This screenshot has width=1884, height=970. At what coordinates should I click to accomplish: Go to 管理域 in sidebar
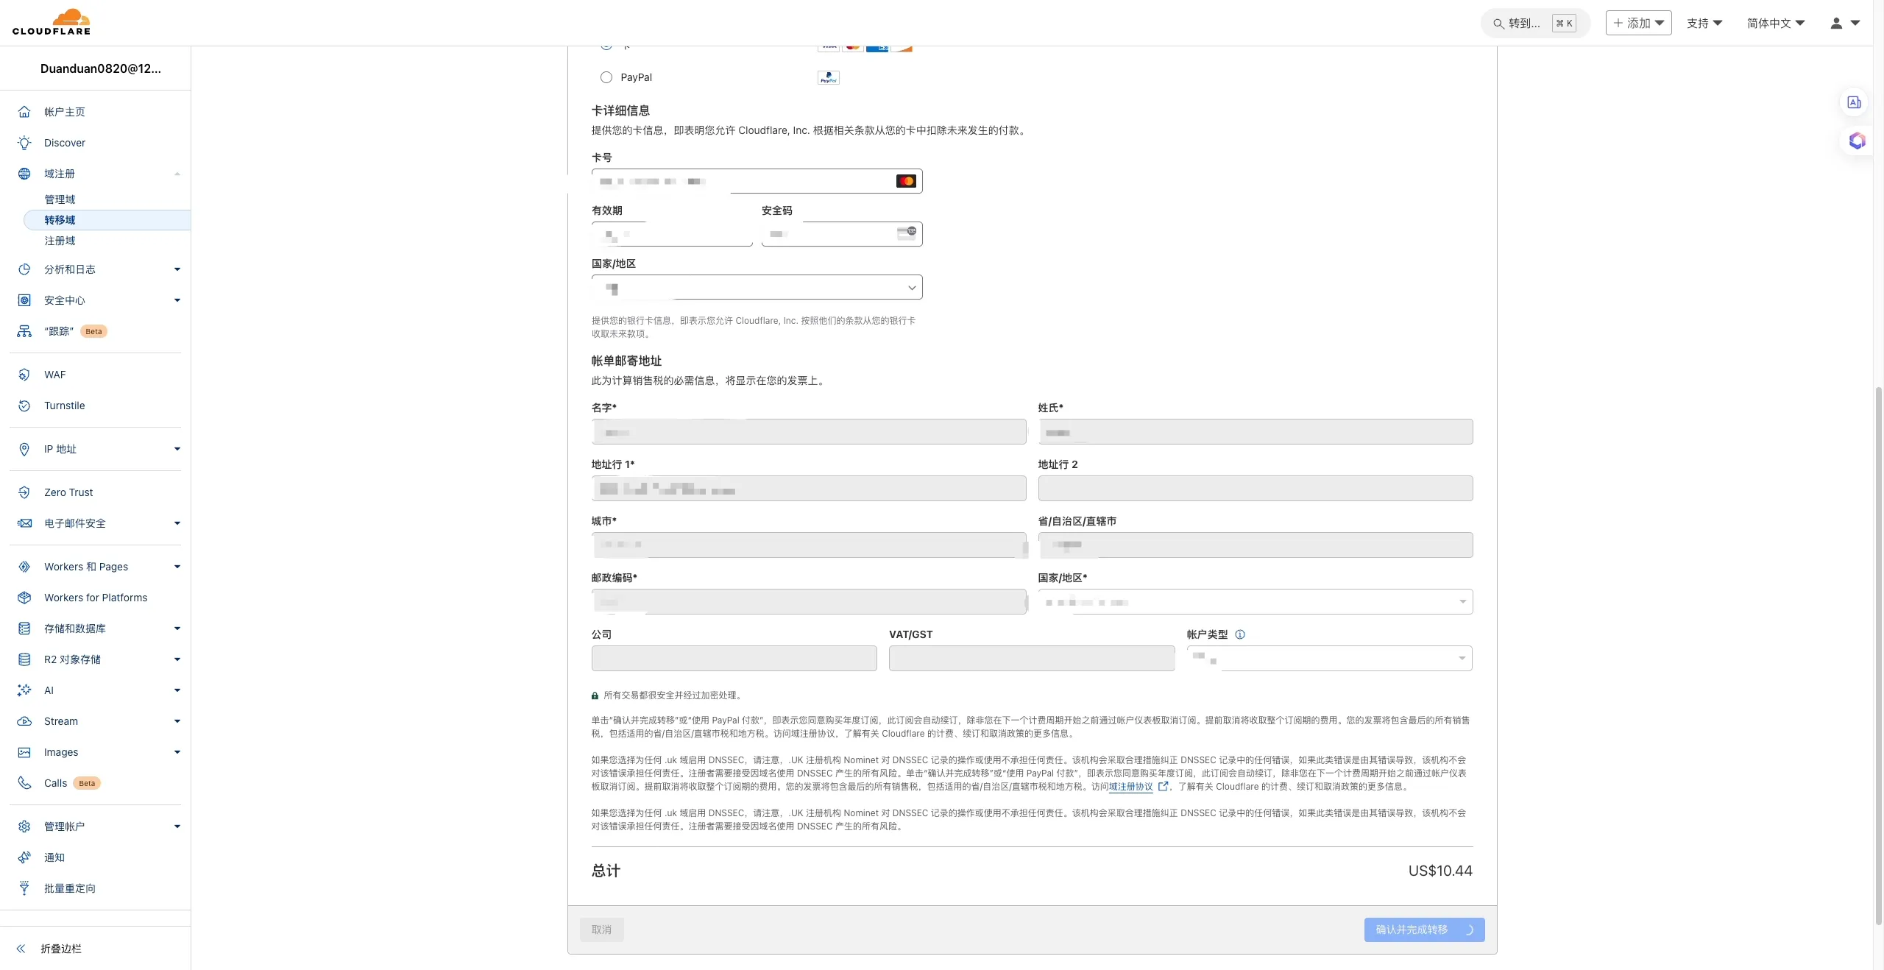pos(60,199)
